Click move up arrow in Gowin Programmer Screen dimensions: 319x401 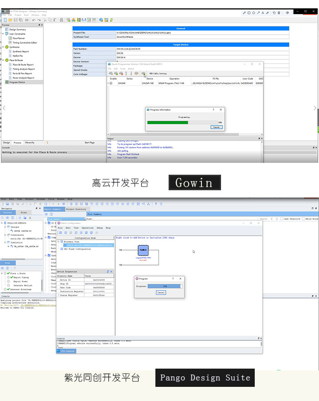(126, 73)
